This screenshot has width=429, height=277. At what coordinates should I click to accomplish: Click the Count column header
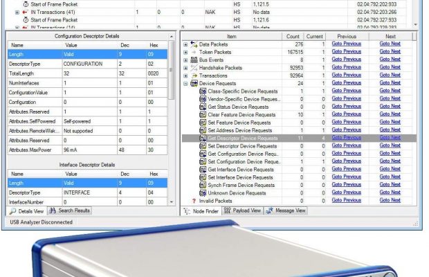(293, 35)
